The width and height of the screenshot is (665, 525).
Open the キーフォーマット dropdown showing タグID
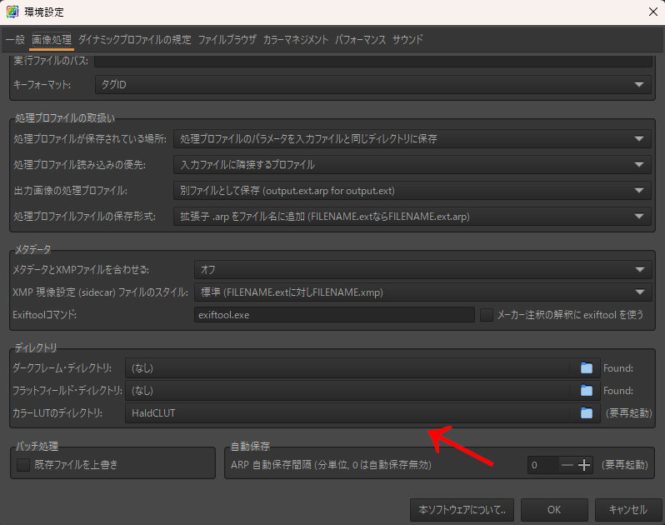pyautogui.click(x=373, y=84)
